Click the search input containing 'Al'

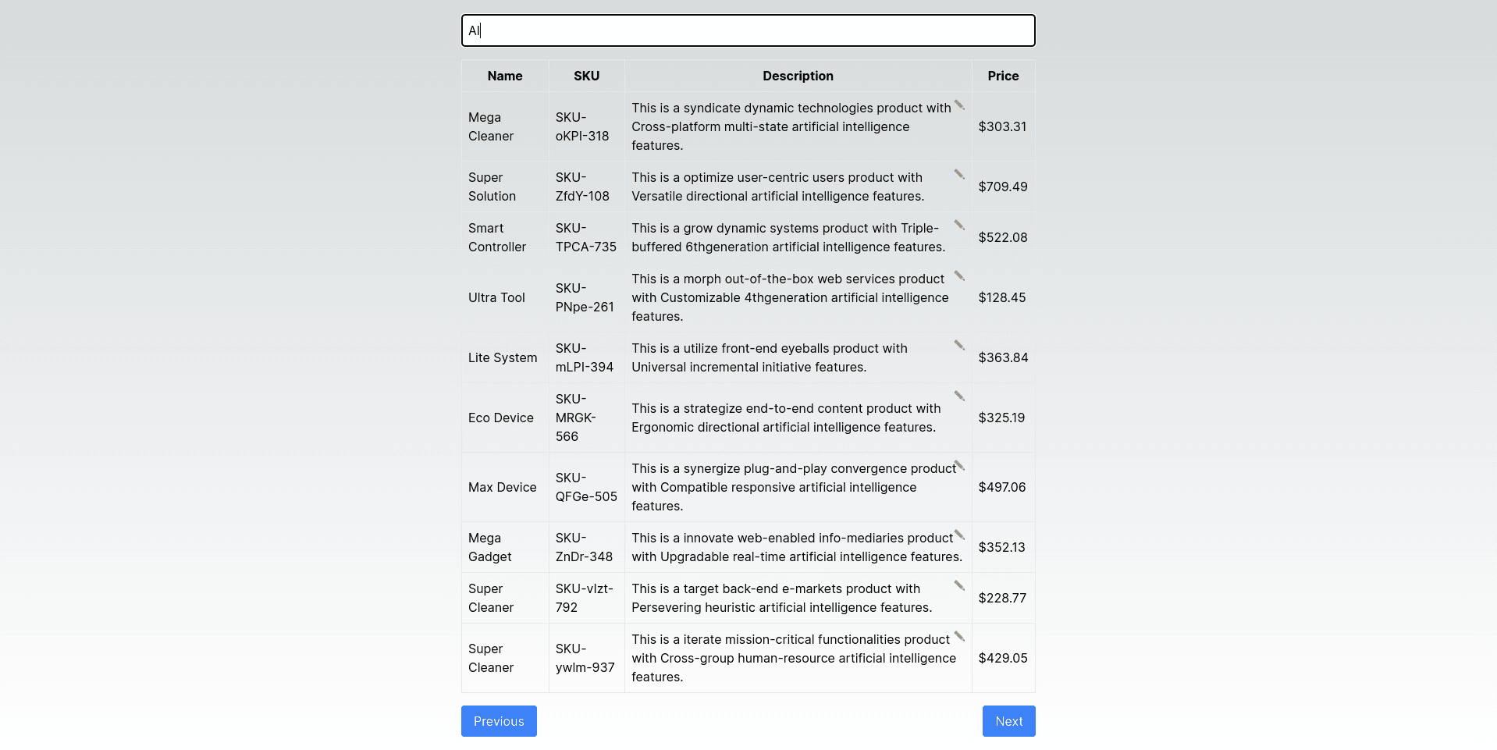tap(747, 30)
